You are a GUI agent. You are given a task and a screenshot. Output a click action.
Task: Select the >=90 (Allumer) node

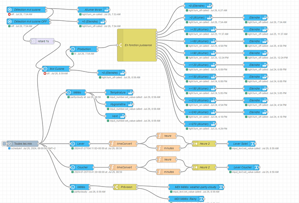point(200,53)
